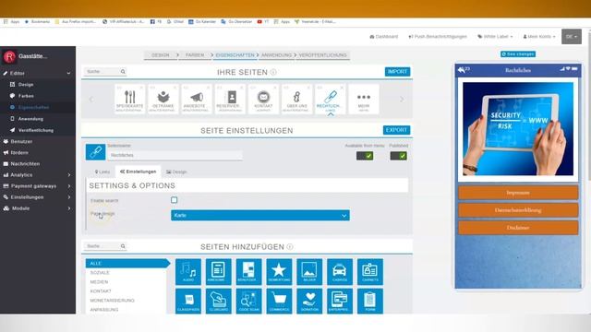Click the search magnifier in Ihre Seiten
591x332 pixels.
tap(123, 72)
